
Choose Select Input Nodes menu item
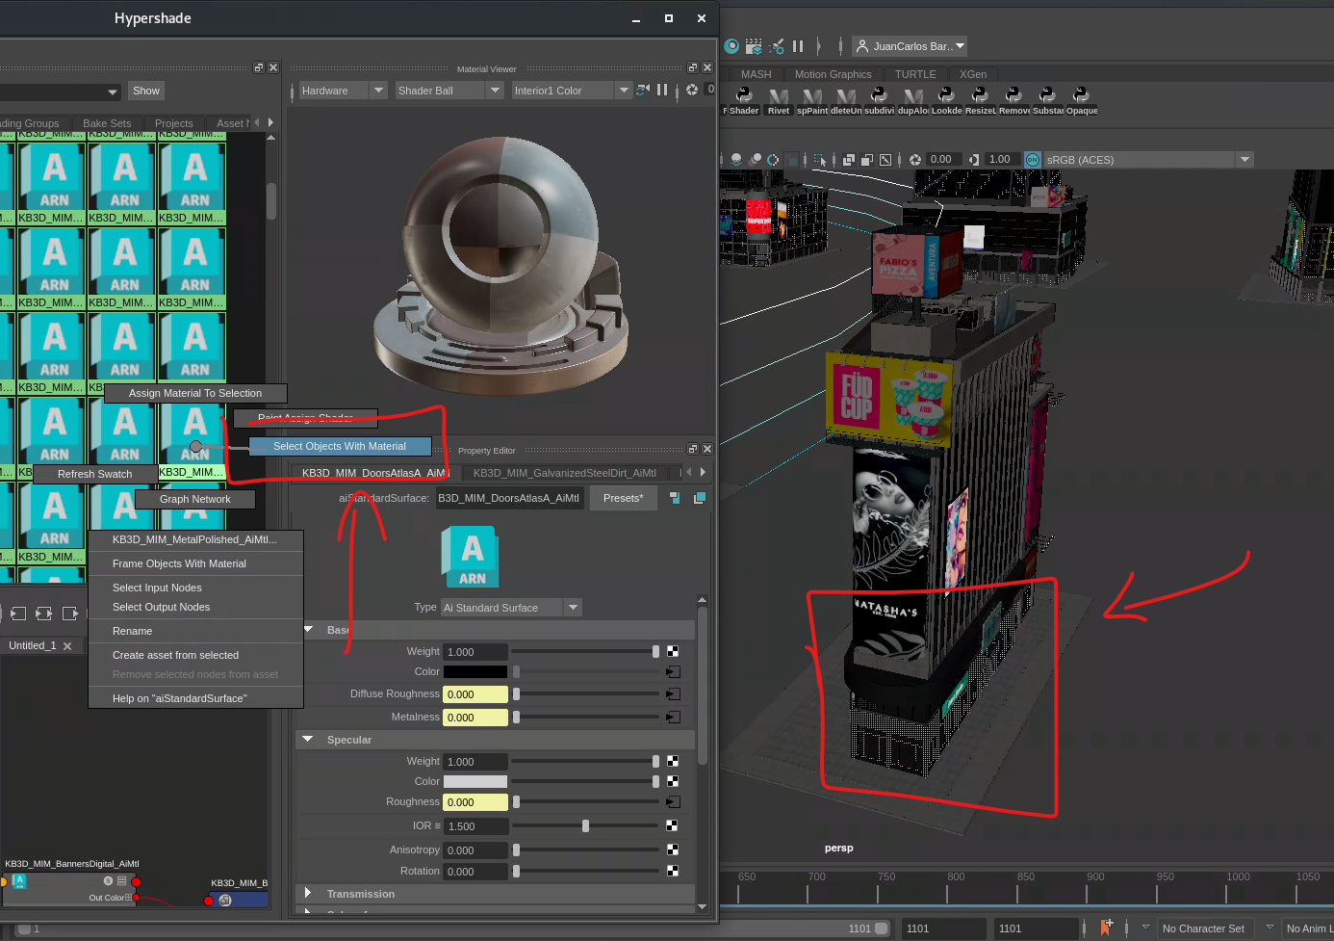point(157,588)
